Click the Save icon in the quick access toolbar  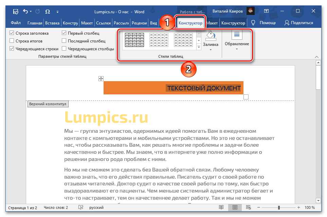(16, 12)
